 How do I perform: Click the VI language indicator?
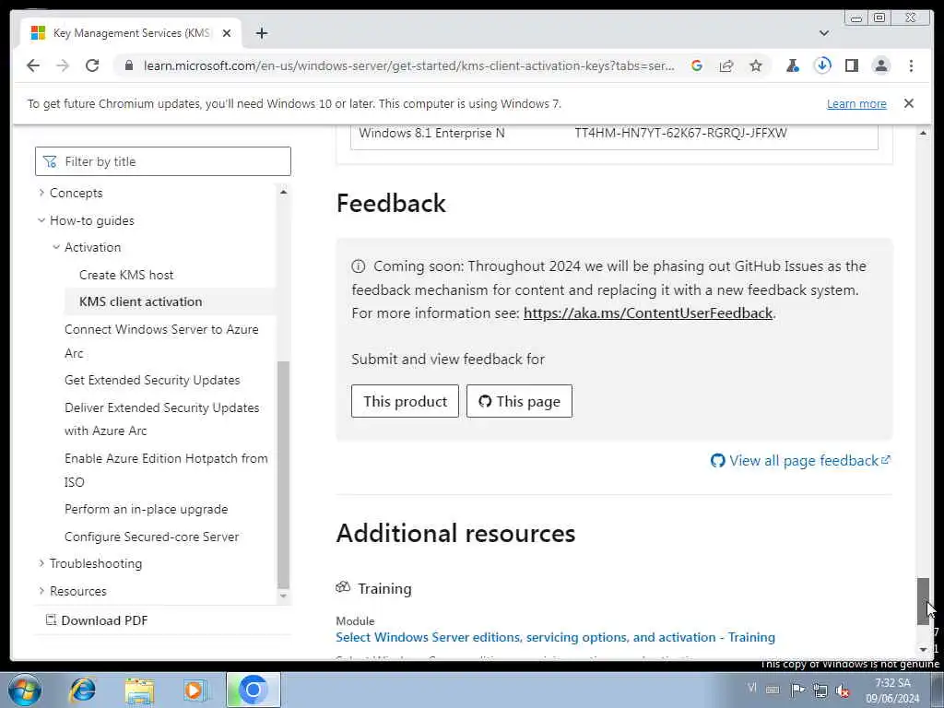[x=752, y=688]
